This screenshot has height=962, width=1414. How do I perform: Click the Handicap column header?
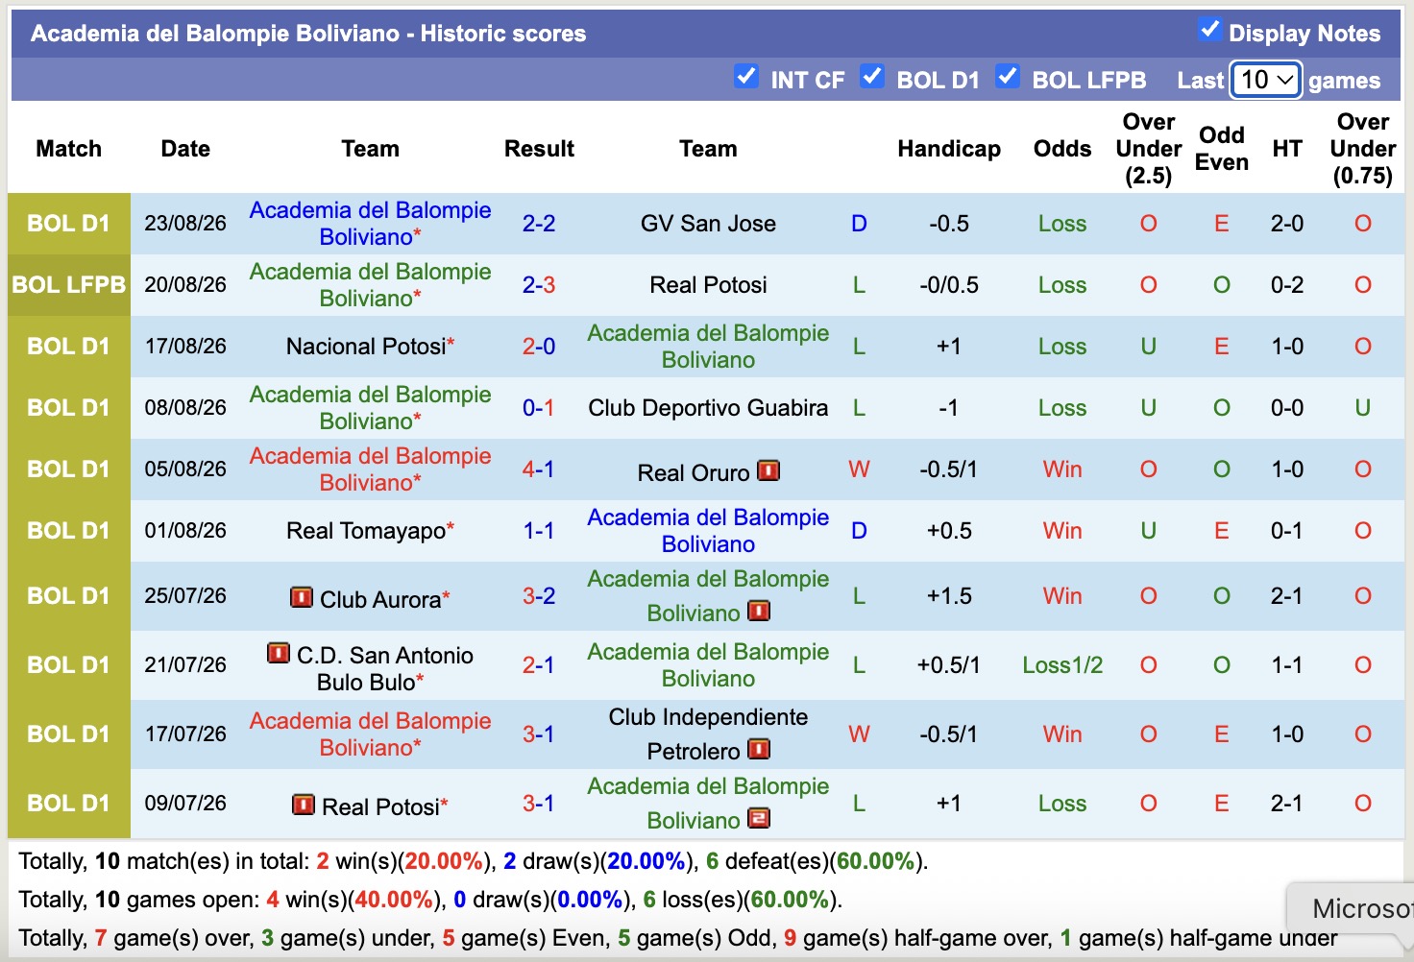click(x=949, y=149)
